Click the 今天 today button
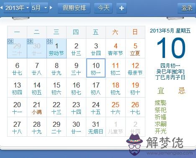Screen dimensions: 196x158 click(x=103, y=8)
